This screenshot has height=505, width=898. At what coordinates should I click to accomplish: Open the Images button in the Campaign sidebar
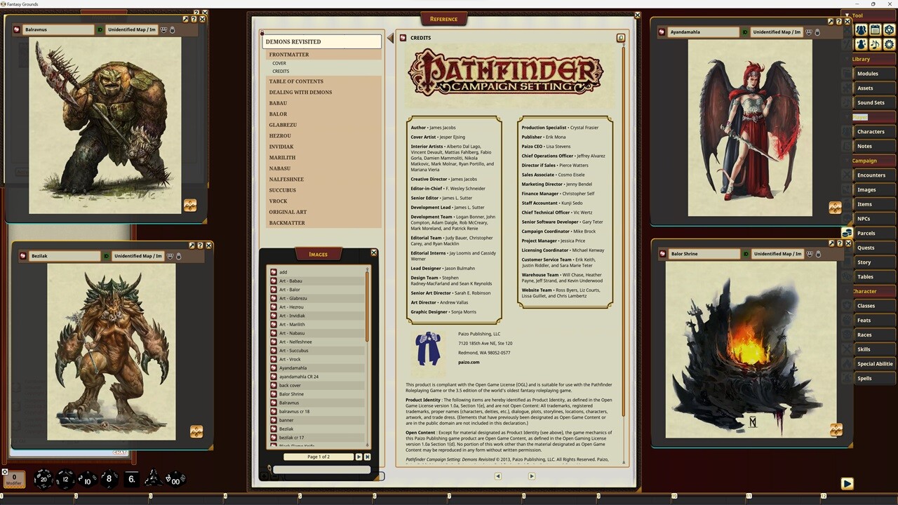866,189
